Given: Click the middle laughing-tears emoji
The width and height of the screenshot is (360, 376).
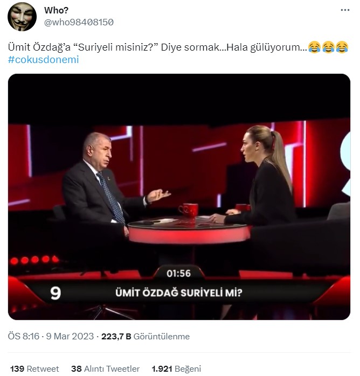Looking at the screenshot, I should point(328,47).
